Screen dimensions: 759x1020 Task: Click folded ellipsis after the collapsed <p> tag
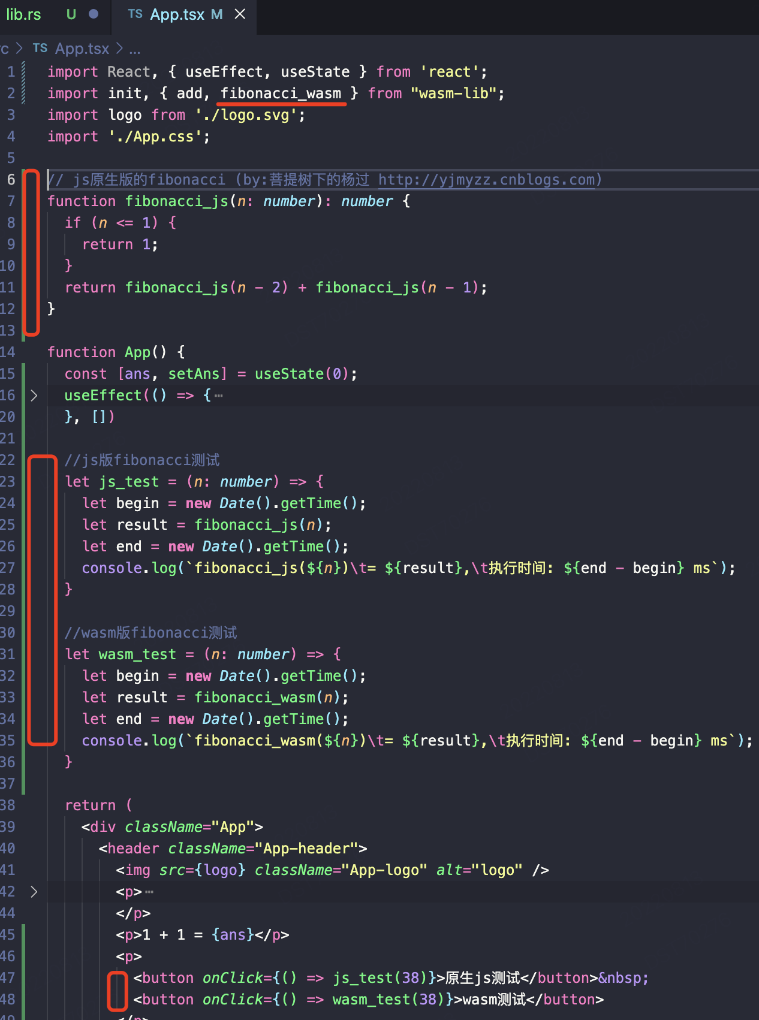point(149,892)
